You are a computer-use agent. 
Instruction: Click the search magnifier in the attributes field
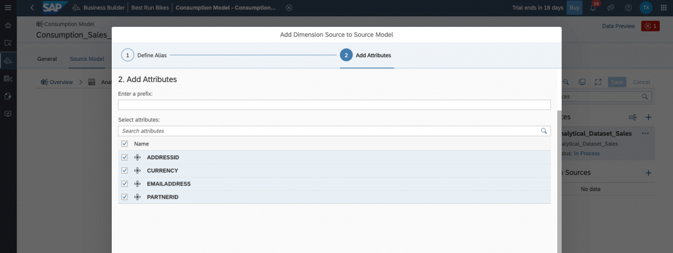544,131
